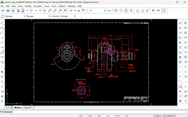Open a file with the folder icon
The width and height of the screenshot is (188, 117).
tap(3, 11)
